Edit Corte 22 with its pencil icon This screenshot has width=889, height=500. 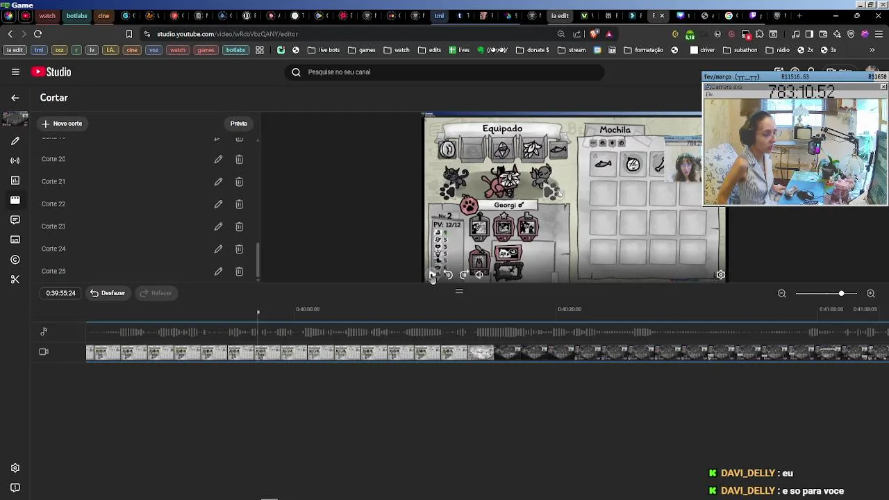pos(218,204)
